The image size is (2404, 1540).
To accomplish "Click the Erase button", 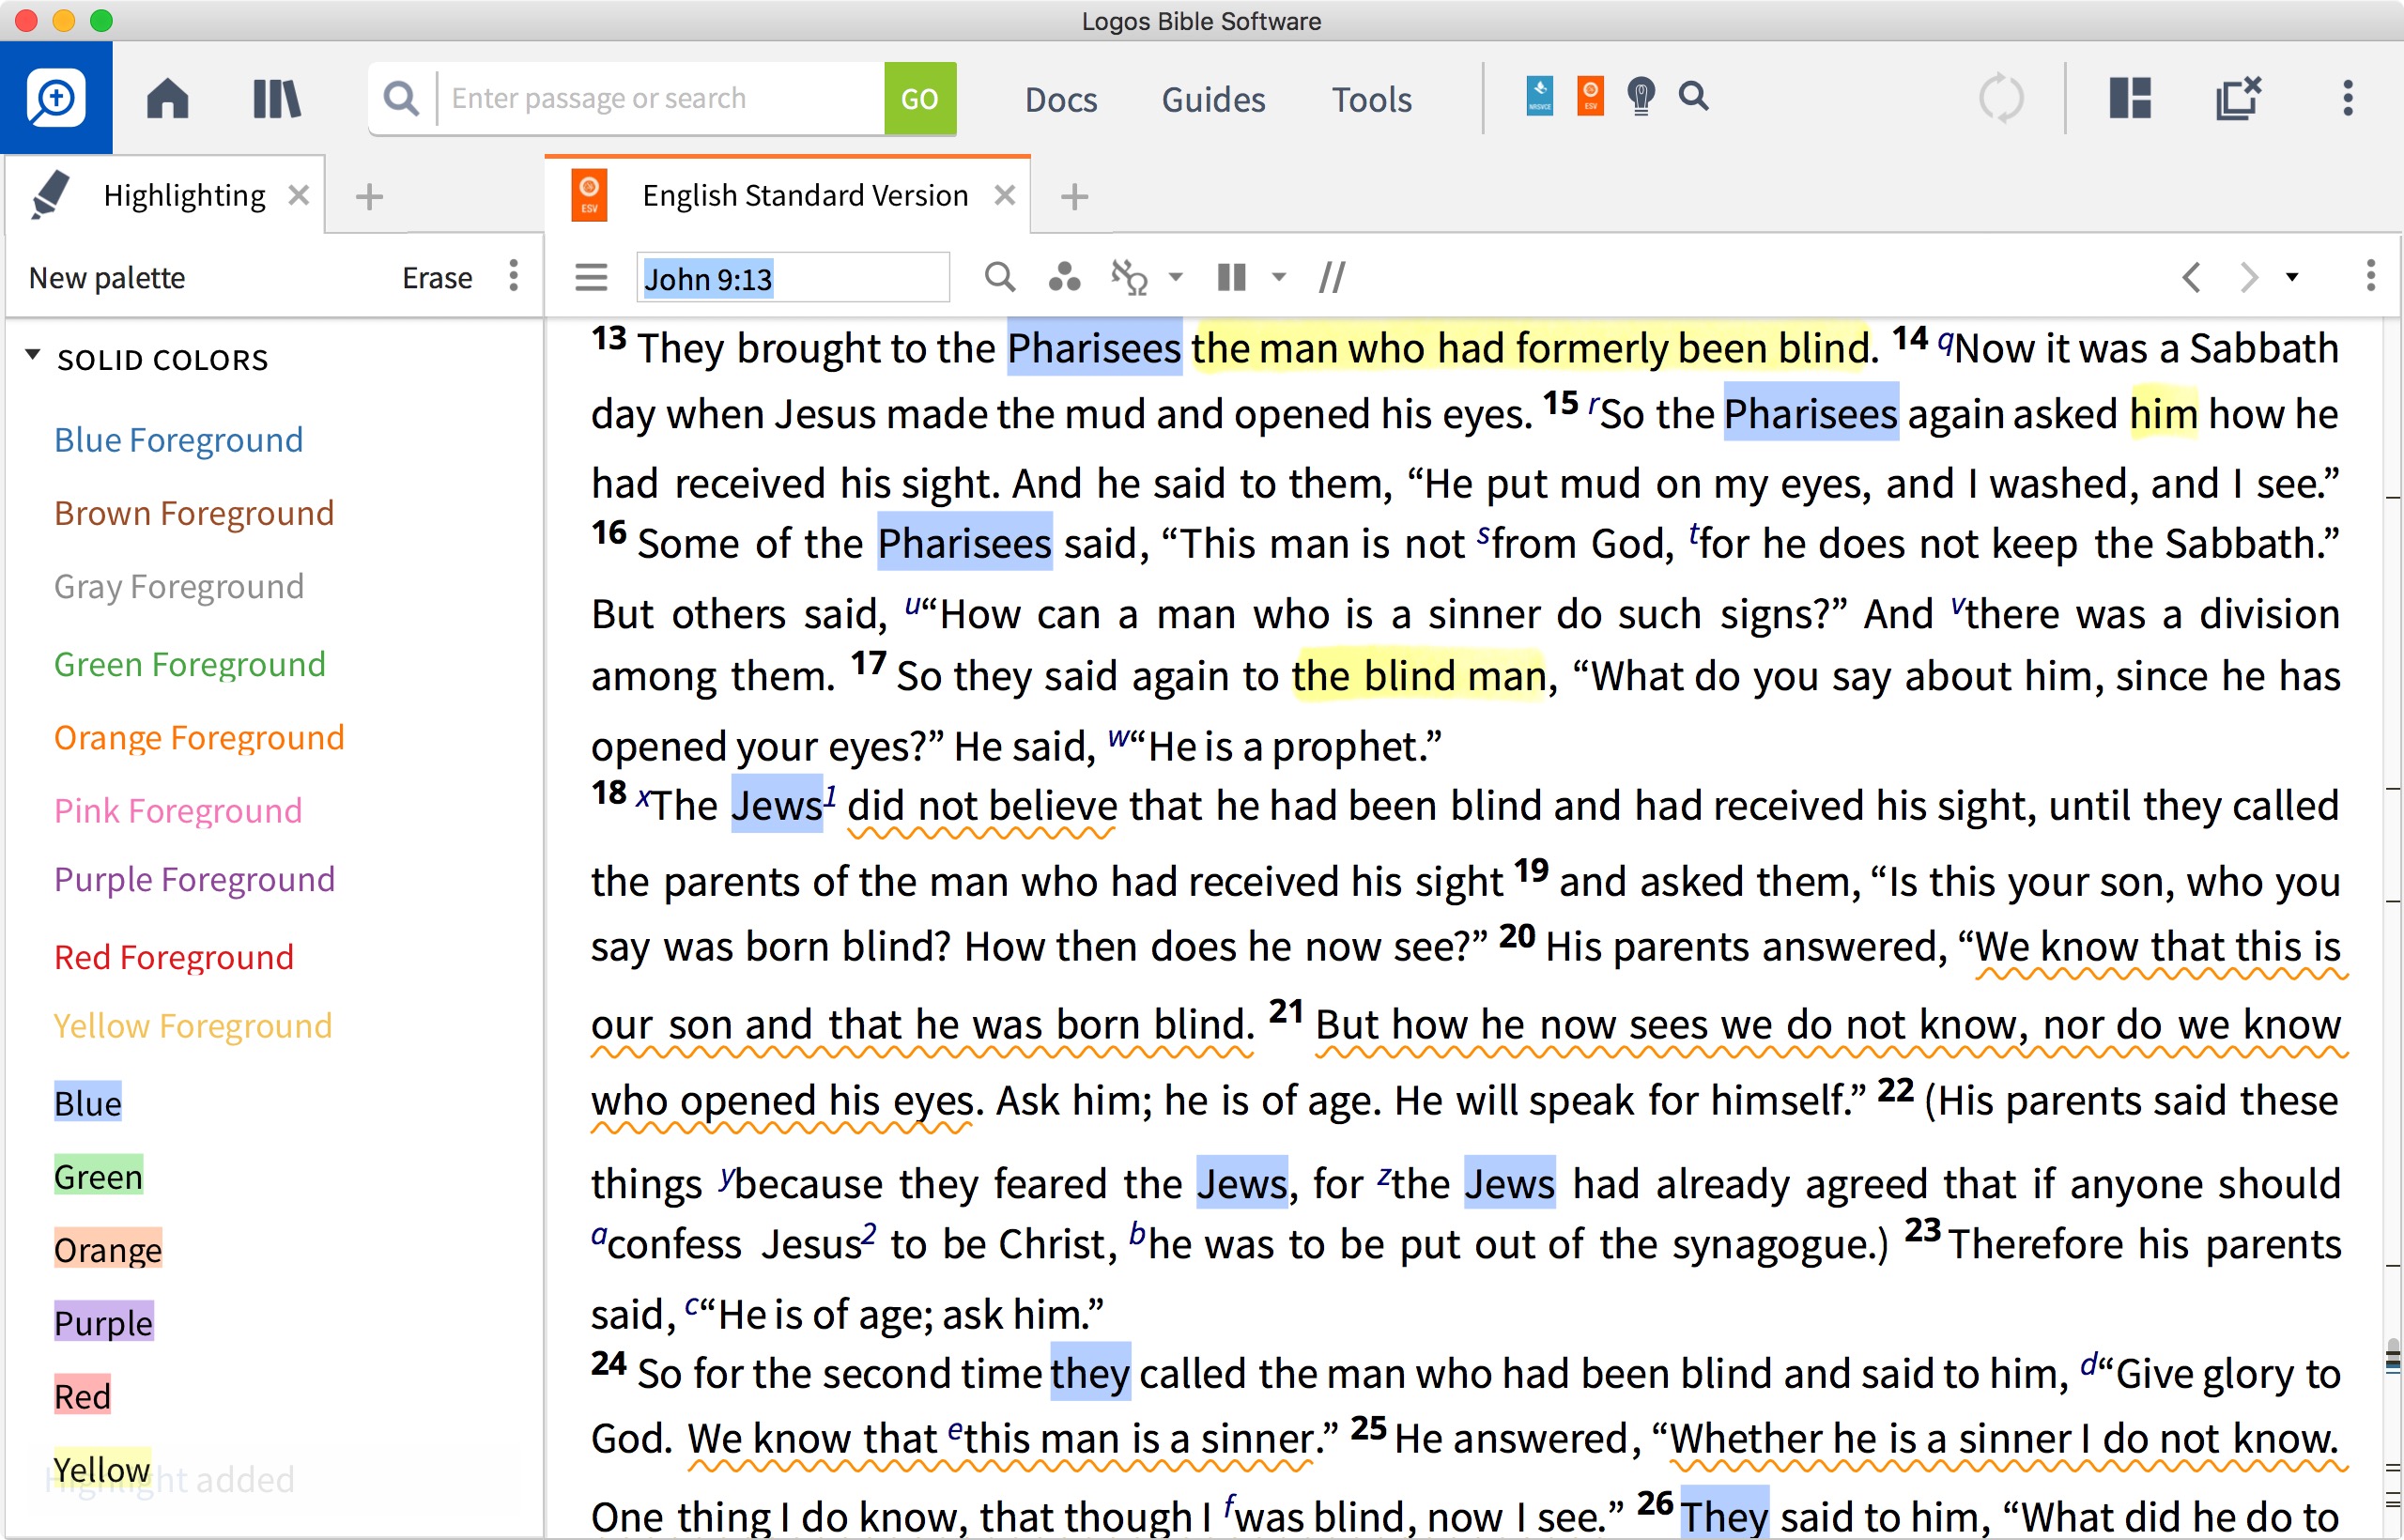I will pyautogui.click(x=437, y=277).
